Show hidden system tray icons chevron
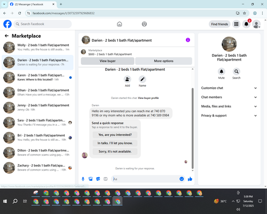 (233, 201)
